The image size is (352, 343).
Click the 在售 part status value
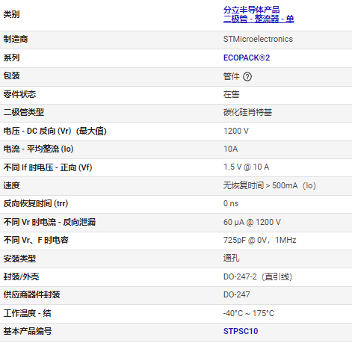coord(231,94)
